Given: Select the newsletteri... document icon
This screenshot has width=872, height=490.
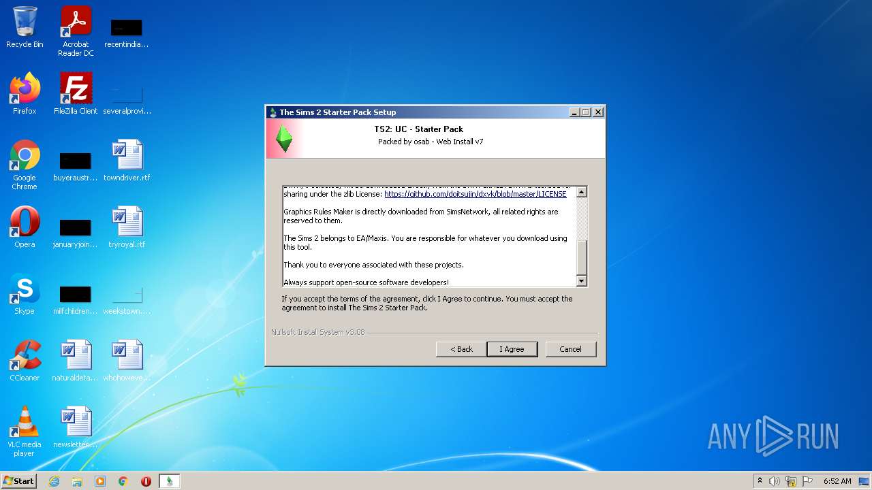Looking at the screenshot, I should [x=76, y=427].
